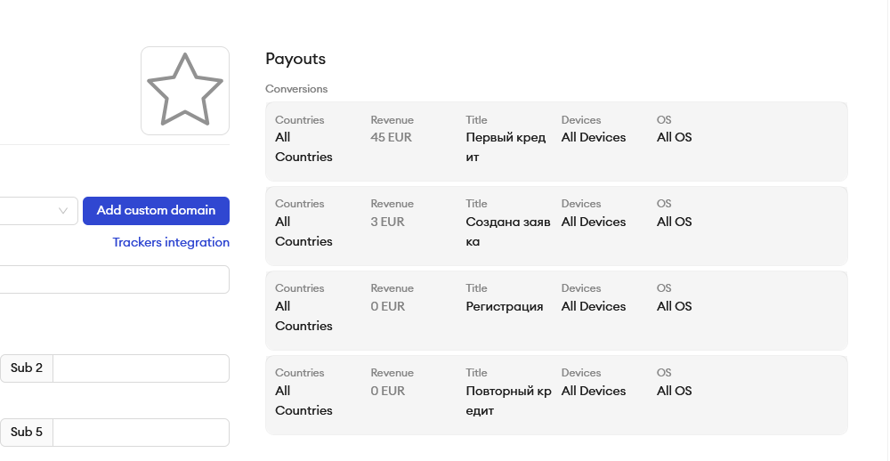890x461 pixels.
Task: Click the 45 EUR revenue value
Action: [391, 137]
